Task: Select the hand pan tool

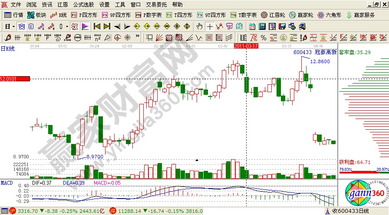Action: [200, 26]
